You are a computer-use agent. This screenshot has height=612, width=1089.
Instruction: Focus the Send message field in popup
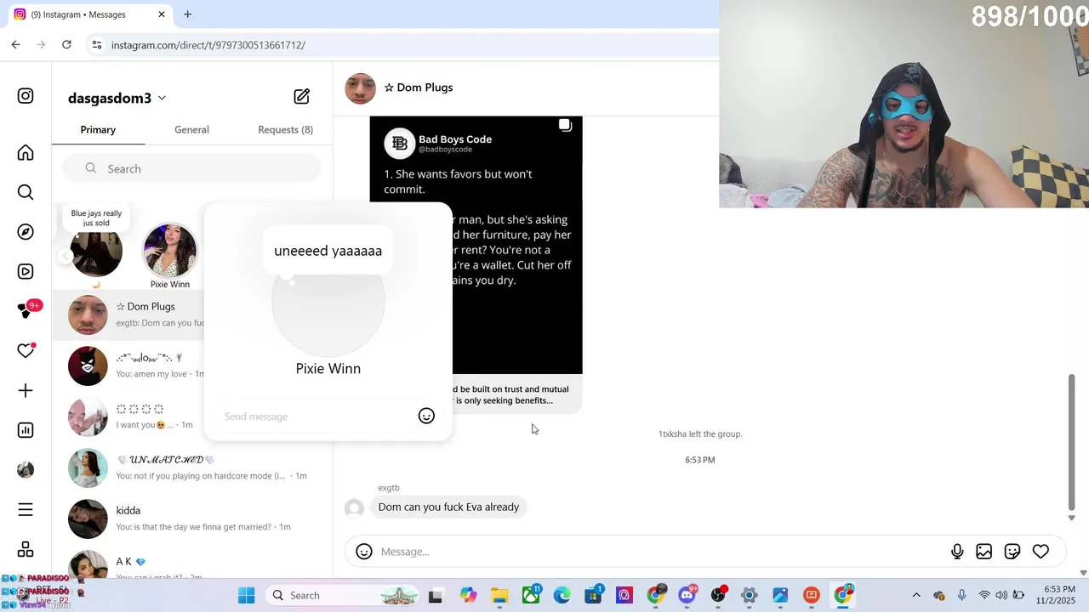click(316, 416)
